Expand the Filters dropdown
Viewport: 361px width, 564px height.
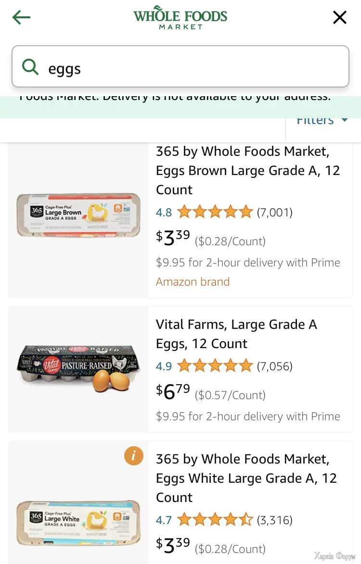click(322, 121)
